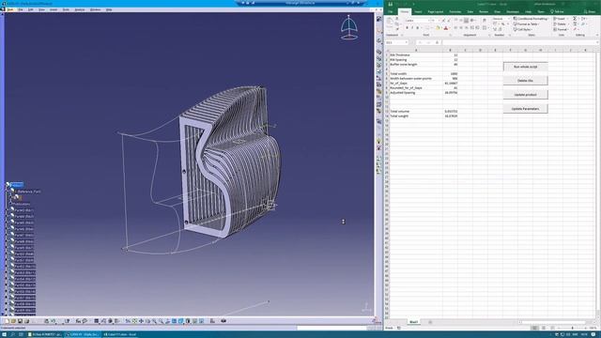Open the CATIA Tools menu
This screenshot has height=338, width=601.
[66, 9]
